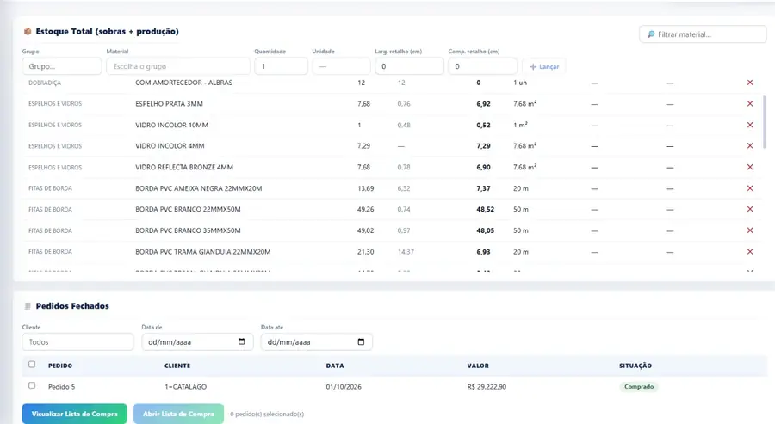The image size is (775, 424).
Task: Focus the Filtrar material search field
Action: (703, 34)
